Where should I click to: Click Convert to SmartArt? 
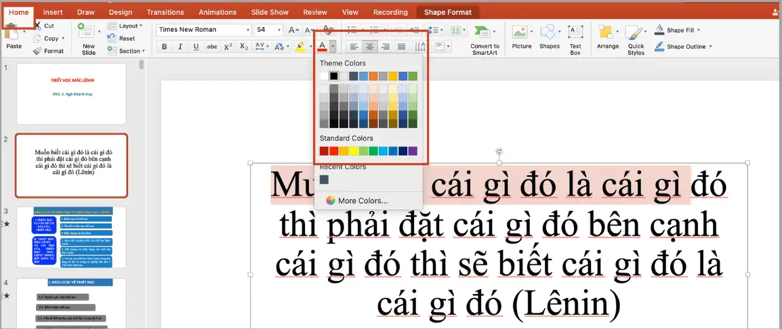click(485, 39)
